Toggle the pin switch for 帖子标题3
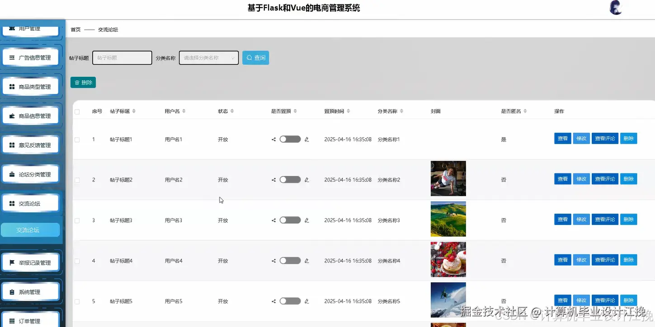655x327 pixels. point(290,220)
